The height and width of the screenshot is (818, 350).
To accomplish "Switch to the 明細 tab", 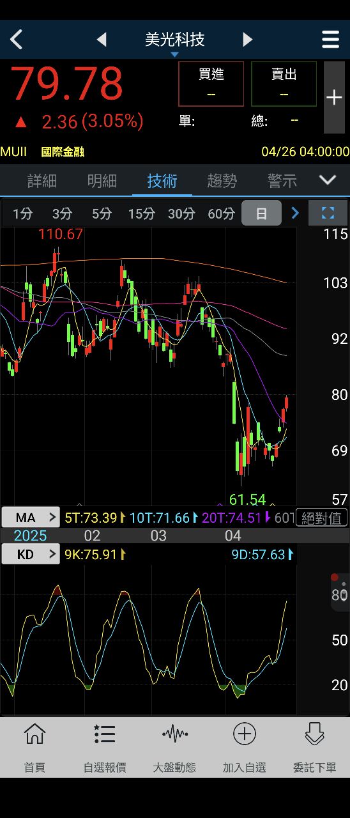I will 102,181.
